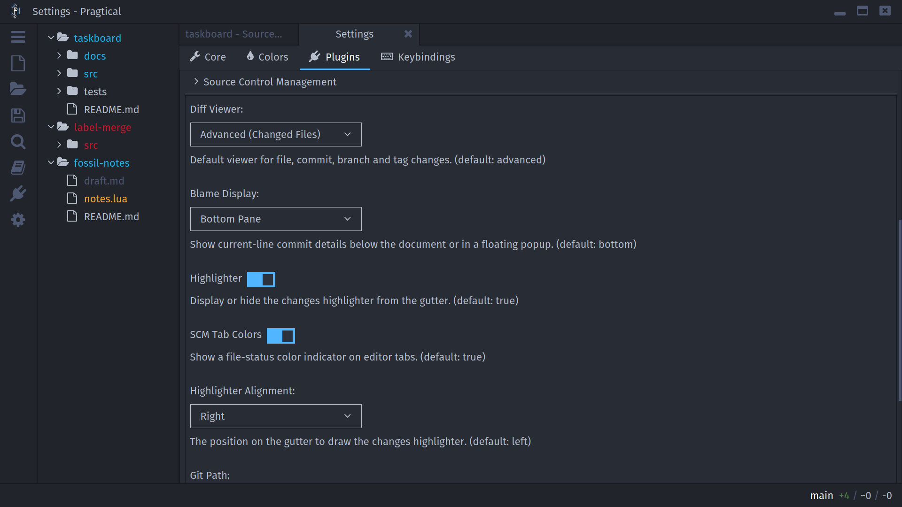The width and height of the screenshot is (902, 507).
Task: Expand the docs folder chevron
Action: click(x=59, y=55)
